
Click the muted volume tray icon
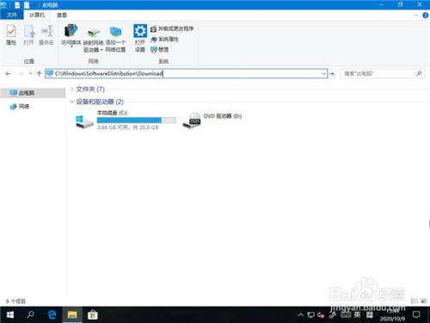coord(321,315)
